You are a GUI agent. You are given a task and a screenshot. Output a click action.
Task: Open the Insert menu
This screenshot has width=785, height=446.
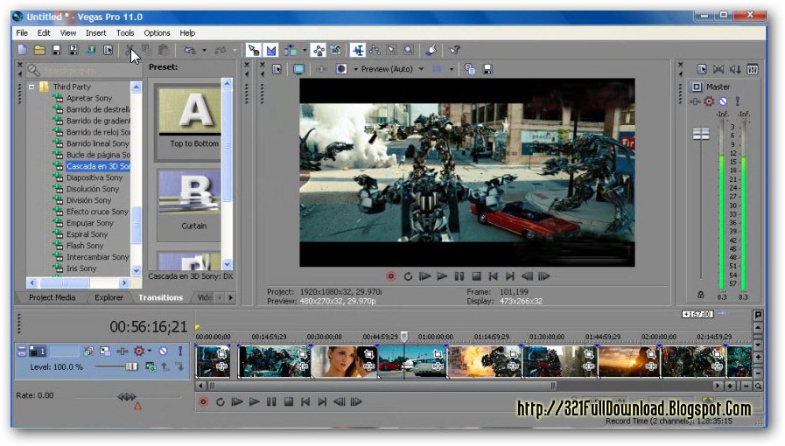click(95, 33)
